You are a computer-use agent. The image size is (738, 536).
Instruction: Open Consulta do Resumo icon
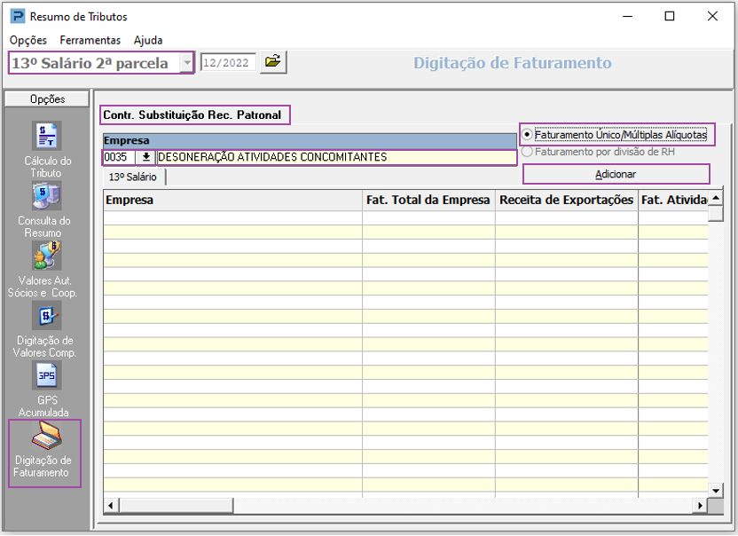[47, 196]
